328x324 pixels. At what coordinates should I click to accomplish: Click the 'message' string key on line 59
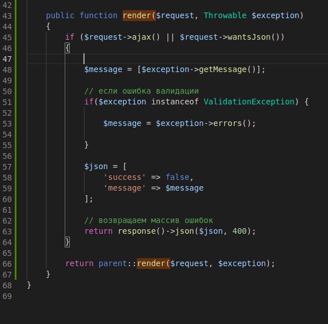(x=124, y=188)
